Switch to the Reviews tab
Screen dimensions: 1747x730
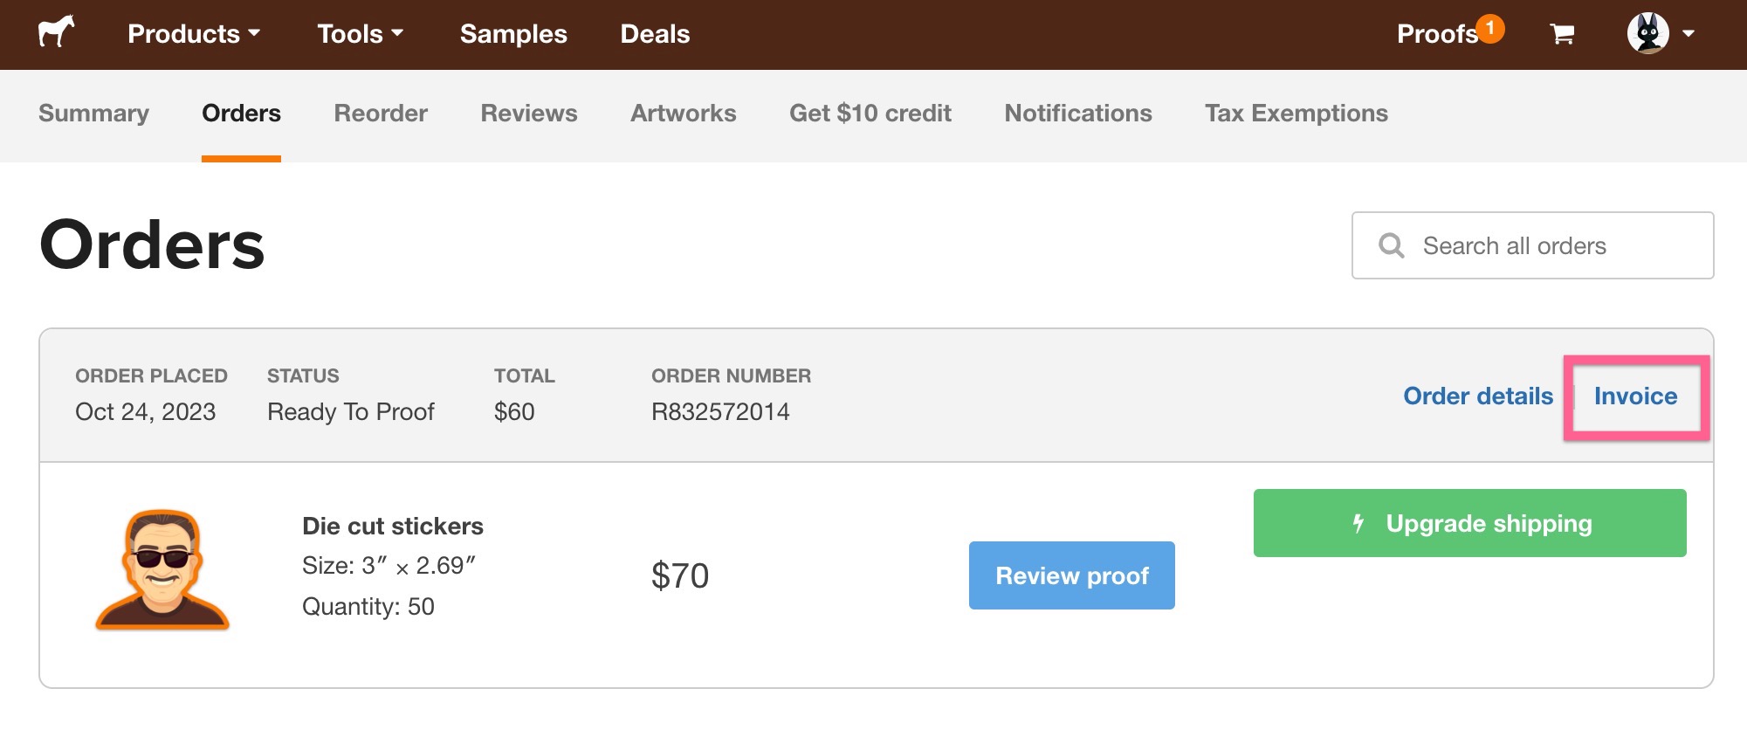(528, 113)
